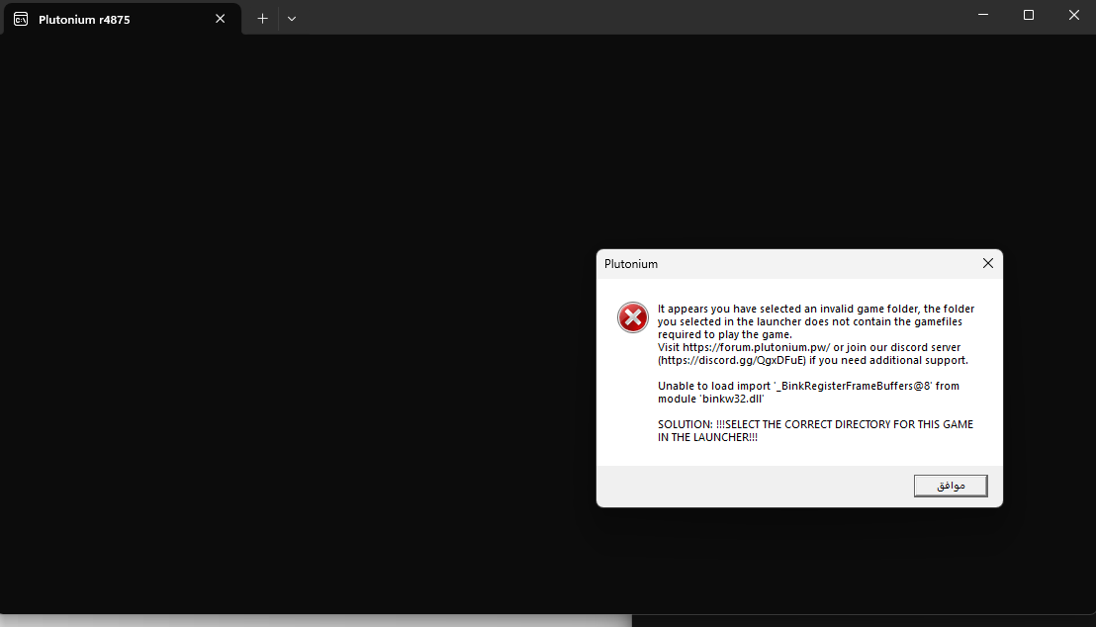Viewport: 1096px width, 627px height.
Task: Click the 'invalid game folder' message line
Action: [x=816, y=309]
